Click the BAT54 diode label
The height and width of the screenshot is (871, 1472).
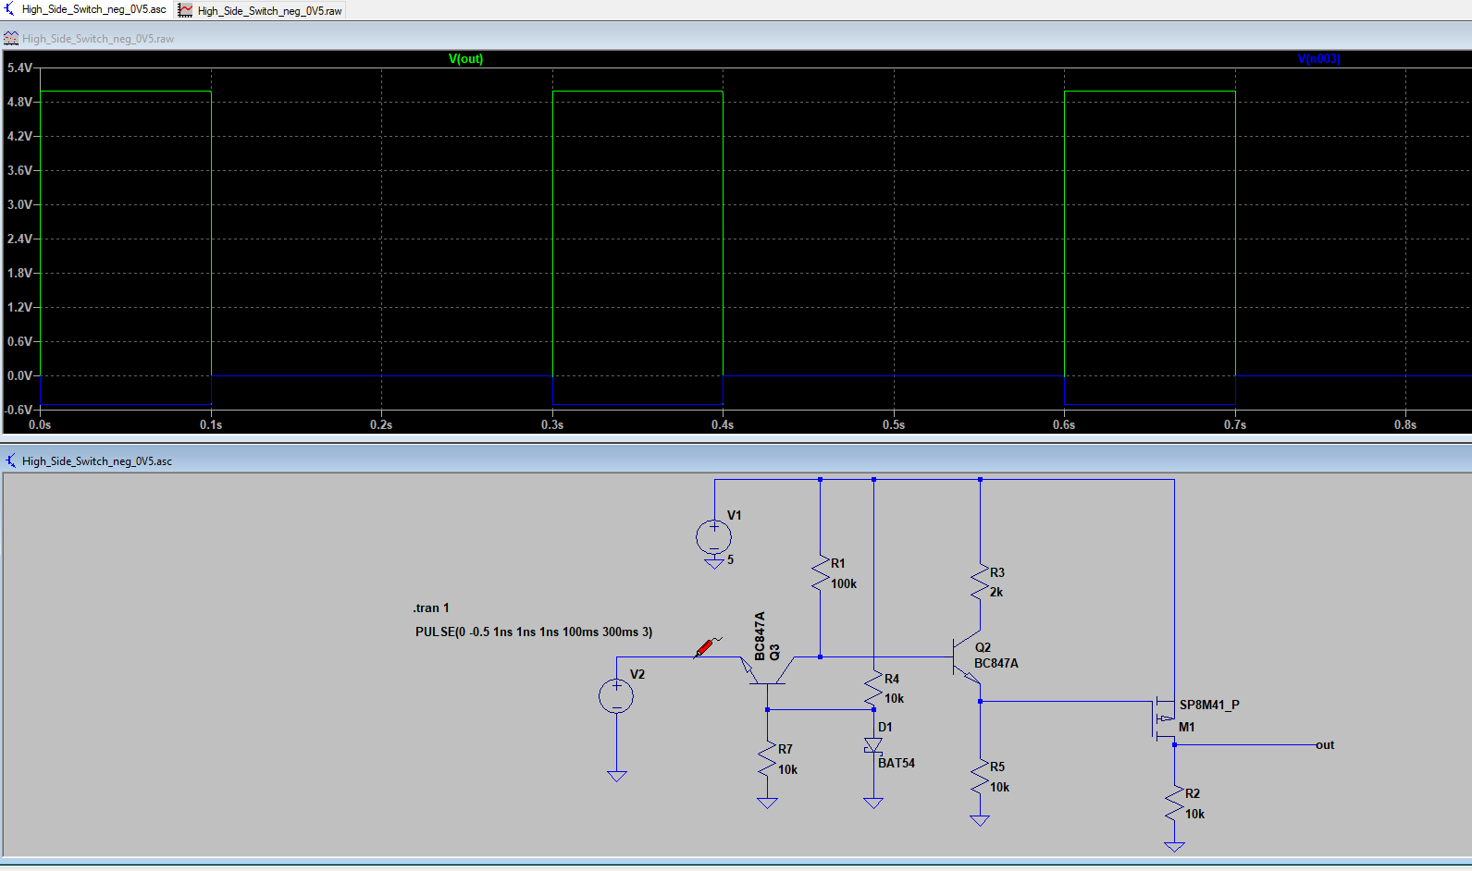[x=897, y=763]
